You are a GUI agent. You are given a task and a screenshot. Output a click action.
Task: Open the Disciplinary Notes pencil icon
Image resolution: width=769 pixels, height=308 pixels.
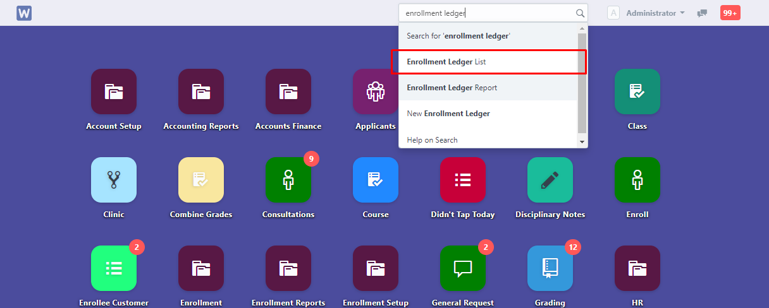pyautogui.click(x=550, y=180)
